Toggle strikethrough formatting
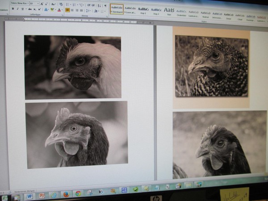This screenshot has width=268, height=201. (x=30, y=9)
